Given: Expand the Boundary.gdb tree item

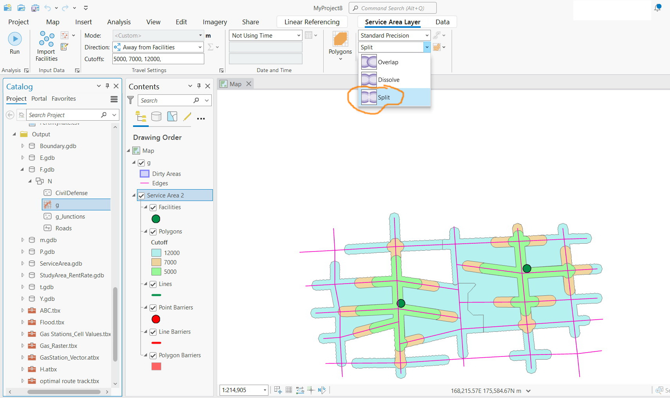Looking at the screenshot, I should point(23,146).
